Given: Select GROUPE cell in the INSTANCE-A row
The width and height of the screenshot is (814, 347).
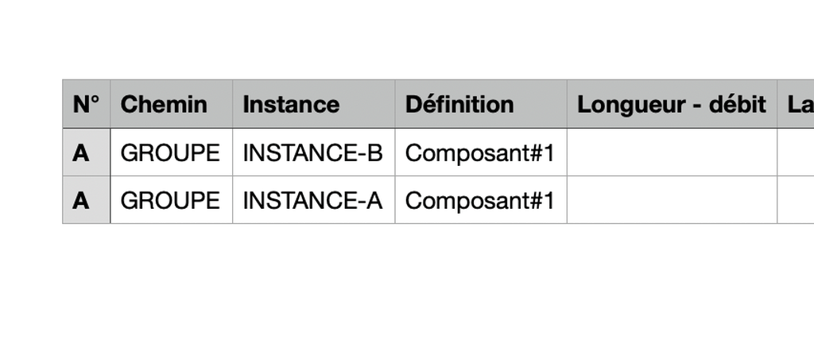Looking at the screenshot, I should (172, 199).
